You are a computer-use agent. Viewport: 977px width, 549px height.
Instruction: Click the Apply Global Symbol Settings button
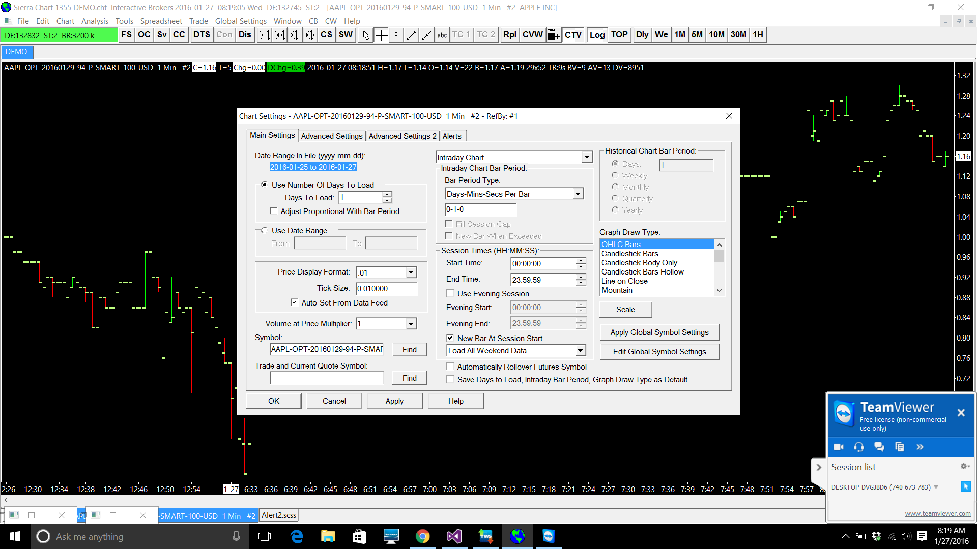pyautogui.click(x=659, y=332)
